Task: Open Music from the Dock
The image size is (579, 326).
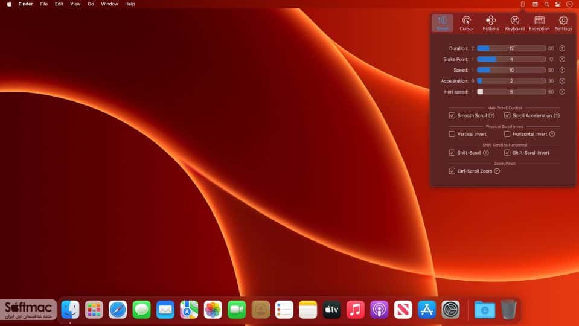Action: 356,309
